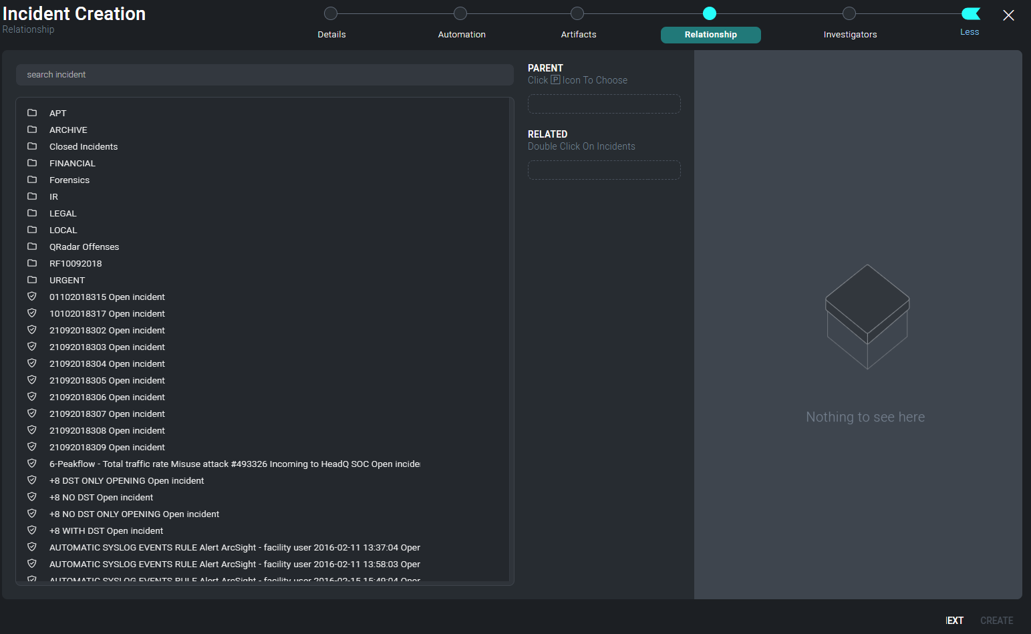Open the Artifacts step

coord(578,34)
